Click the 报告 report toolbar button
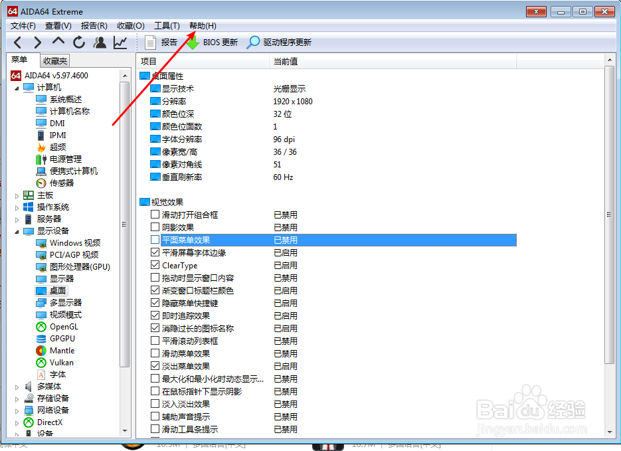 (x=161, y=43)
